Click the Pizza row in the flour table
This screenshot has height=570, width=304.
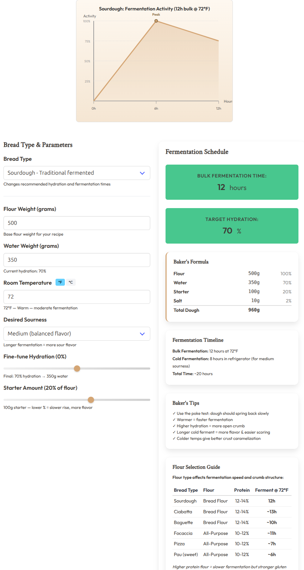tap(231, 544)
